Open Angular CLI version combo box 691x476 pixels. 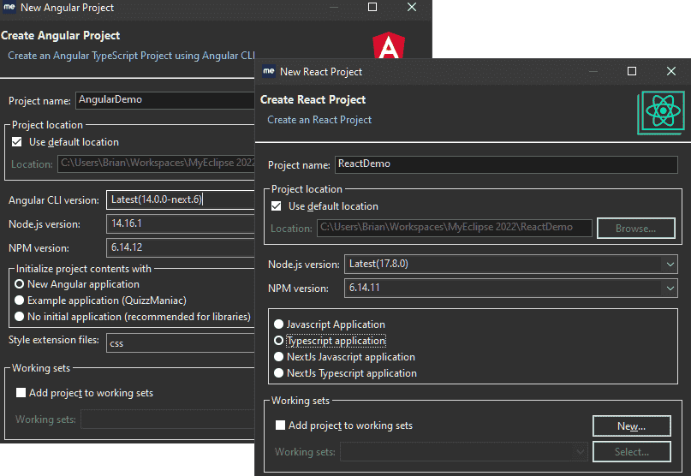181,199
